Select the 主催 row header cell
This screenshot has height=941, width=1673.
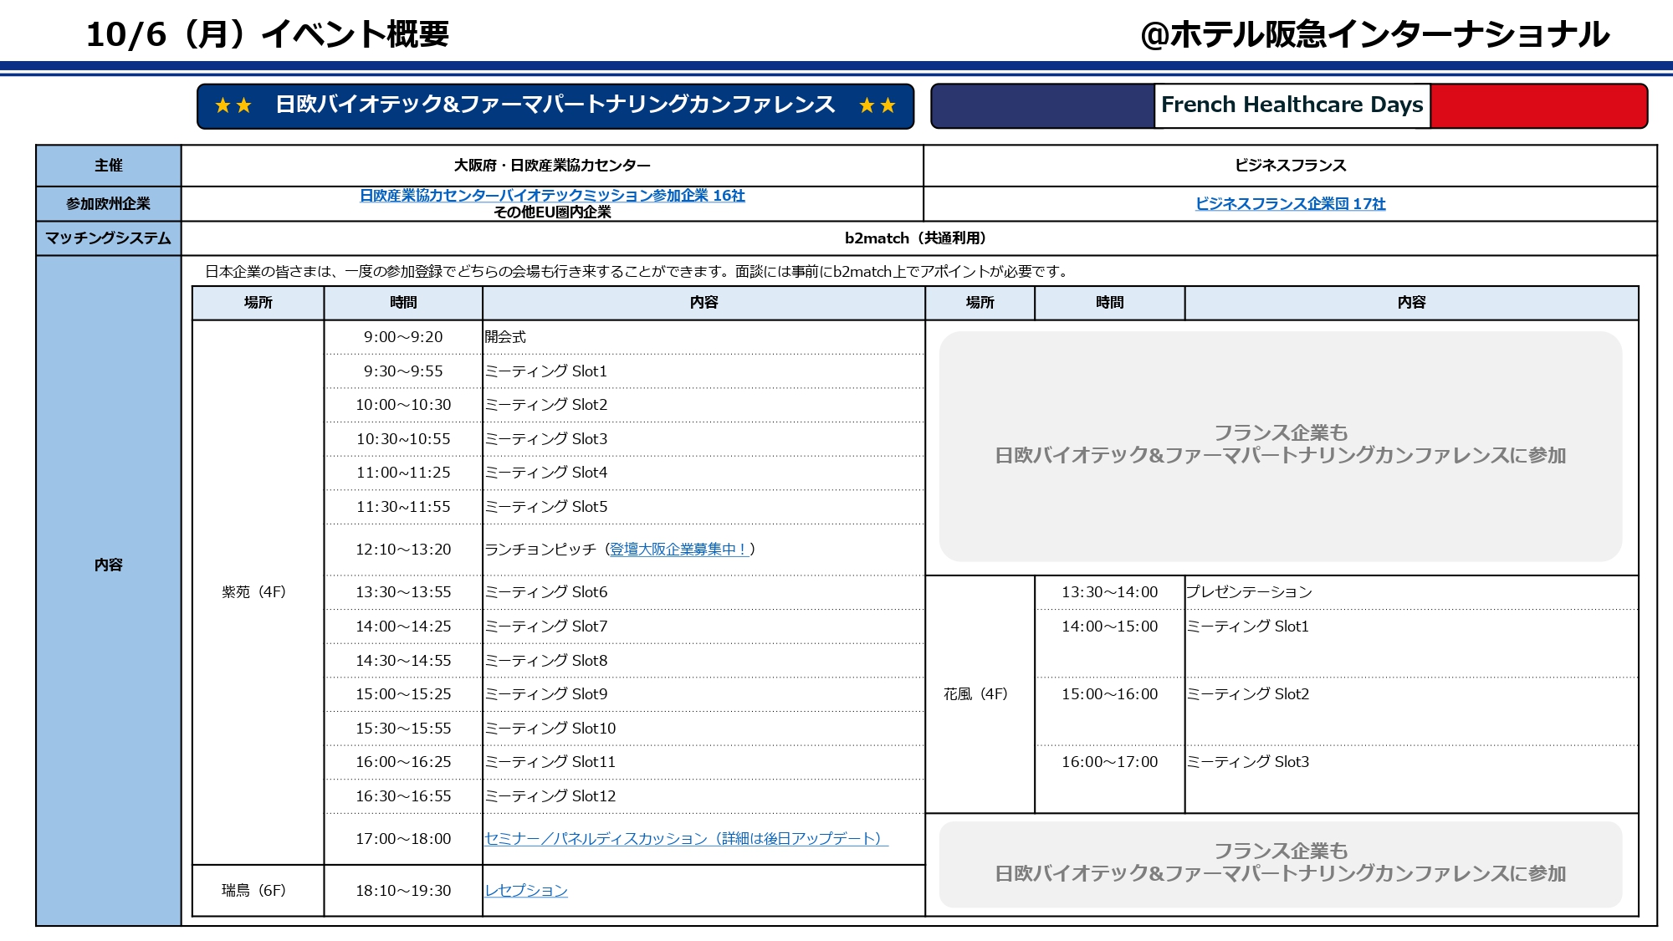coord(108,166)
